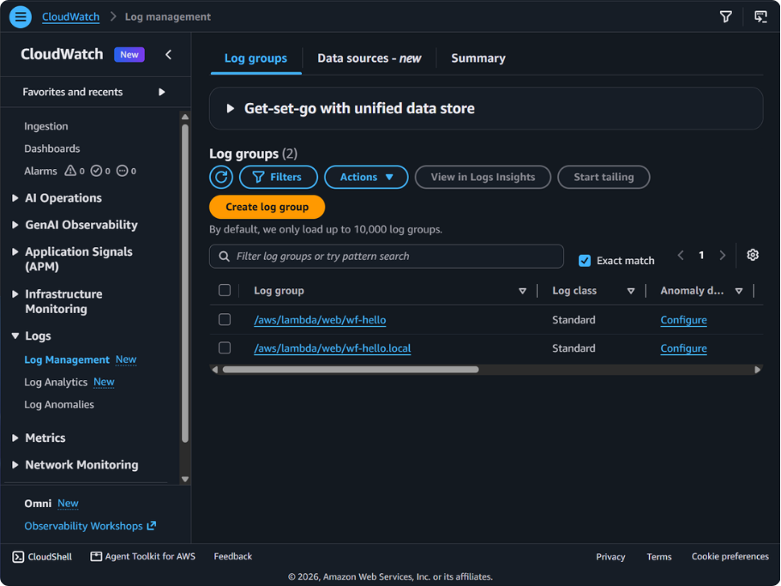Expand Get-set-go with unified data store
The image size is (781, 586).
[x=230, y=108]
